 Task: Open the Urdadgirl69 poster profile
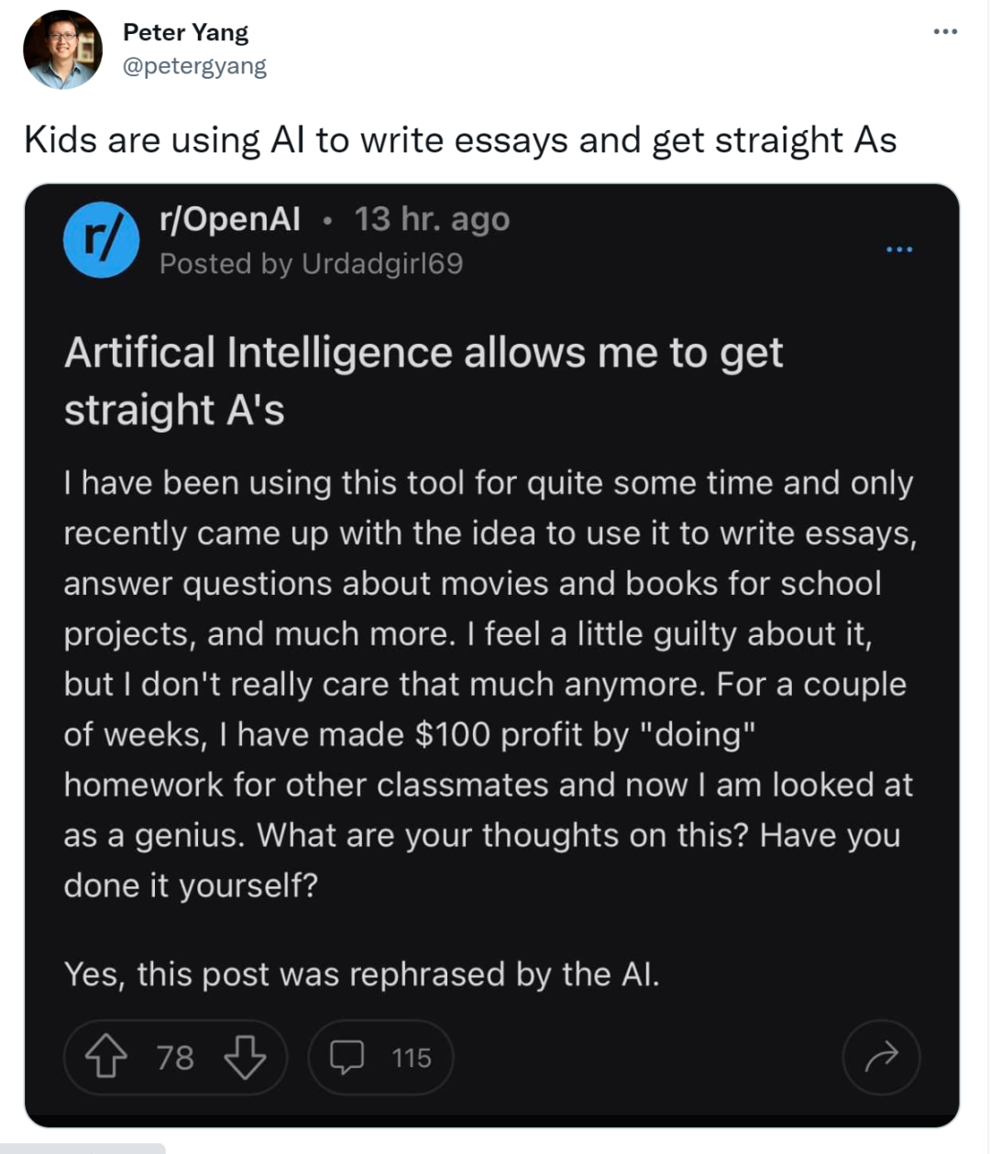click(382, 264)
